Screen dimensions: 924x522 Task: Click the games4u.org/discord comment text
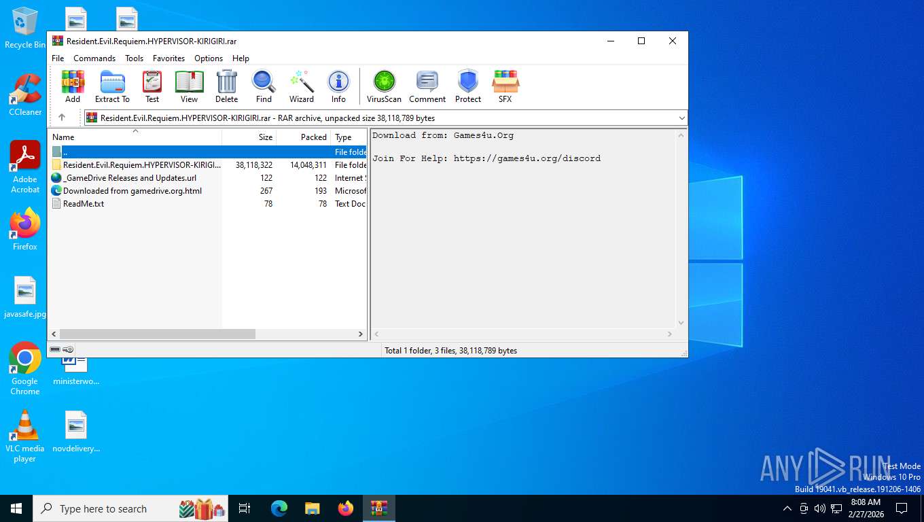click(527, 158)
